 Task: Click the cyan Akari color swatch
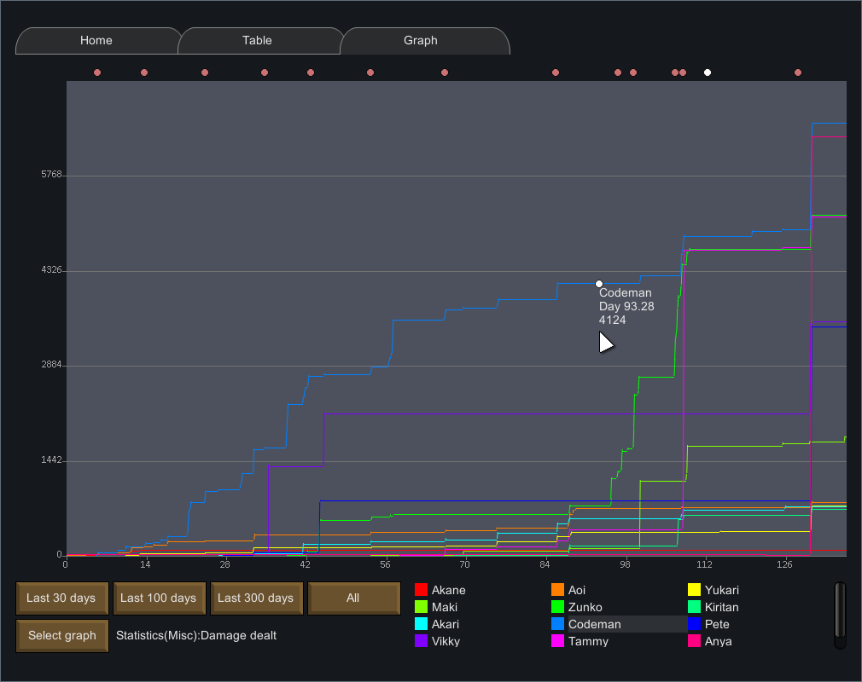[x=421, y=624]
